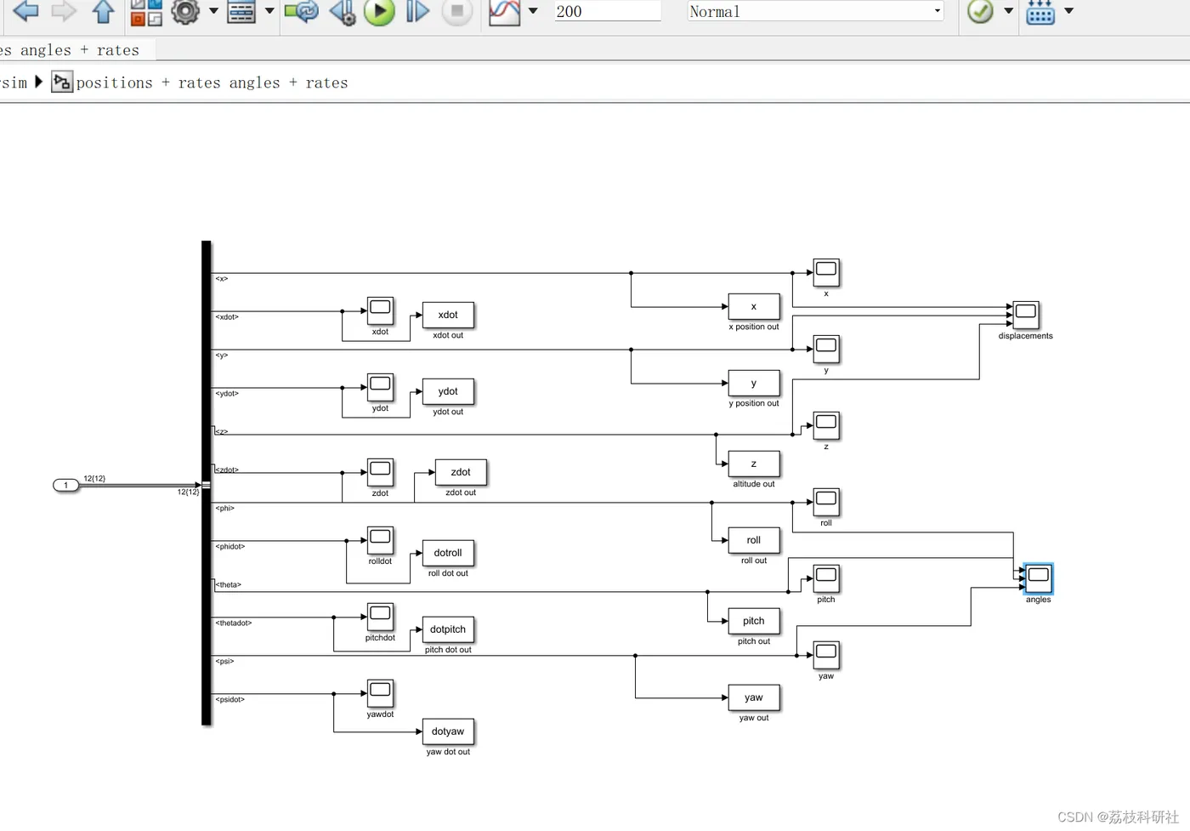Select the 'zdot out' block

(x=461, y=472)
